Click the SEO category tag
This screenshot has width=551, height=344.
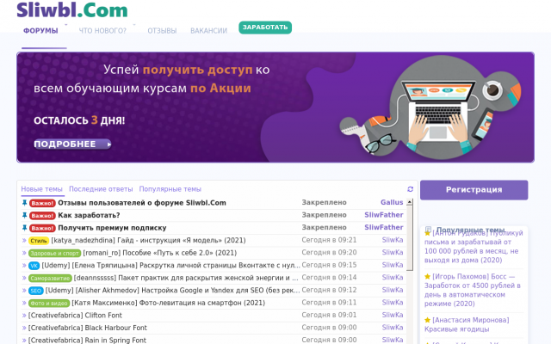click(36, 291)
